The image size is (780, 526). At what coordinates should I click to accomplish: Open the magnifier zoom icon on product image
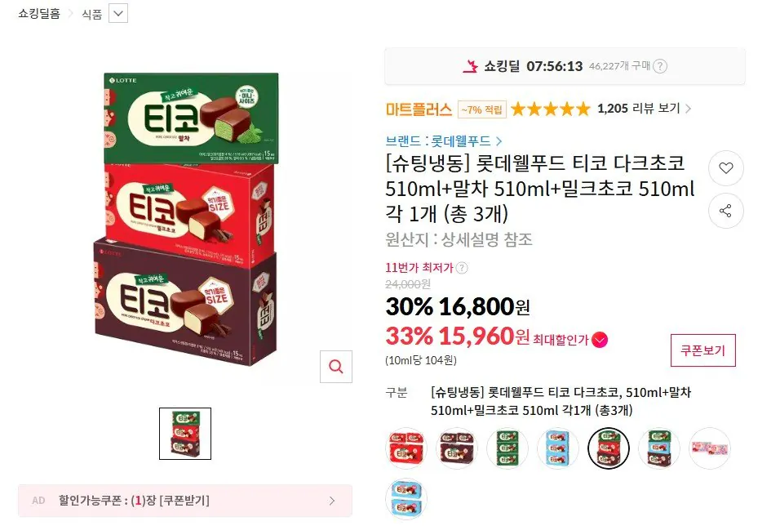click(x=335, y=368)
